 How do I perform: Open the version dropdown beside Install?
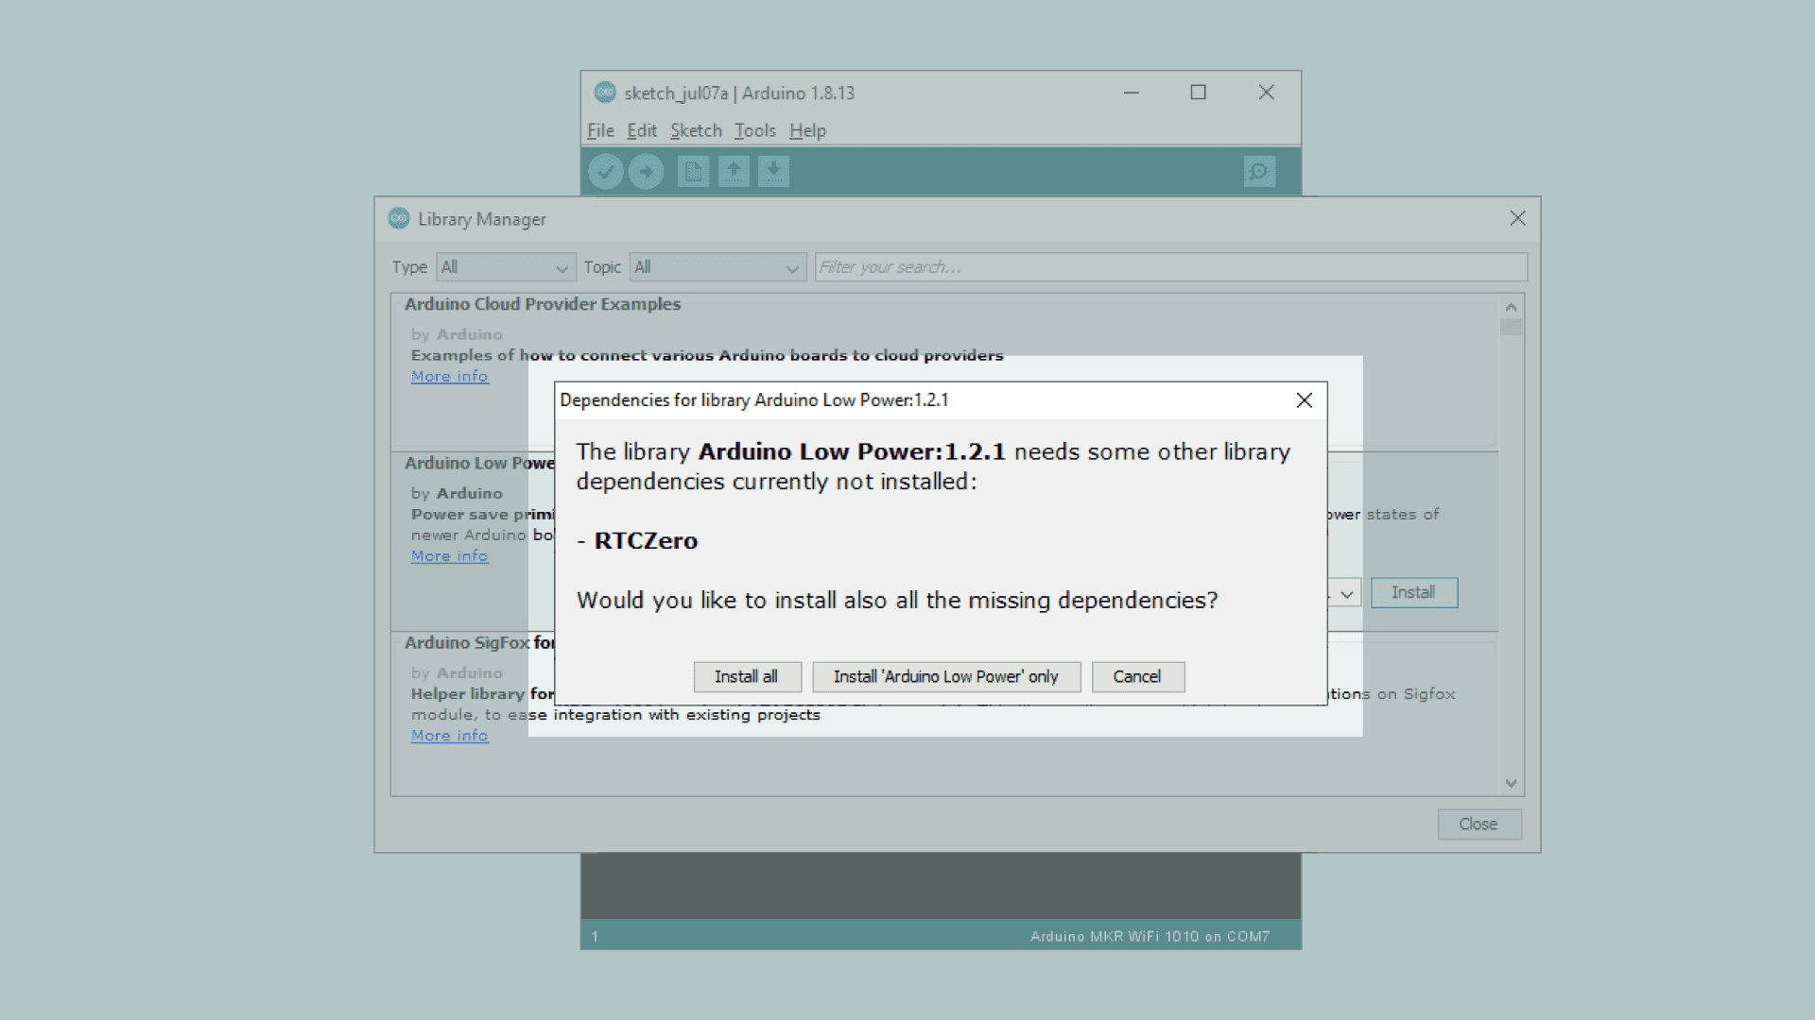click(x=1346, y=593)
